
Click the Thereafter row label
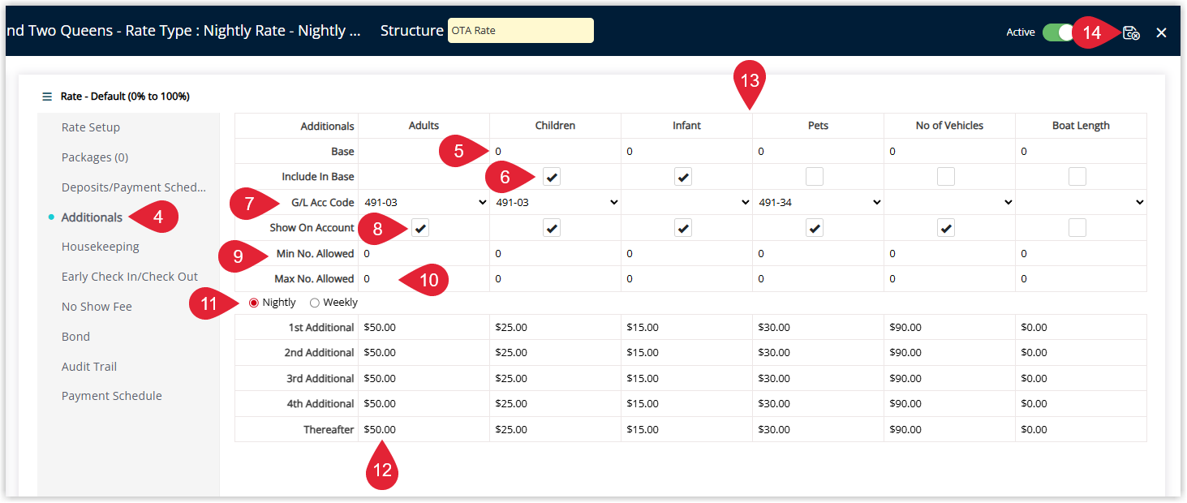pyautogui.click(x=329, y=430)
